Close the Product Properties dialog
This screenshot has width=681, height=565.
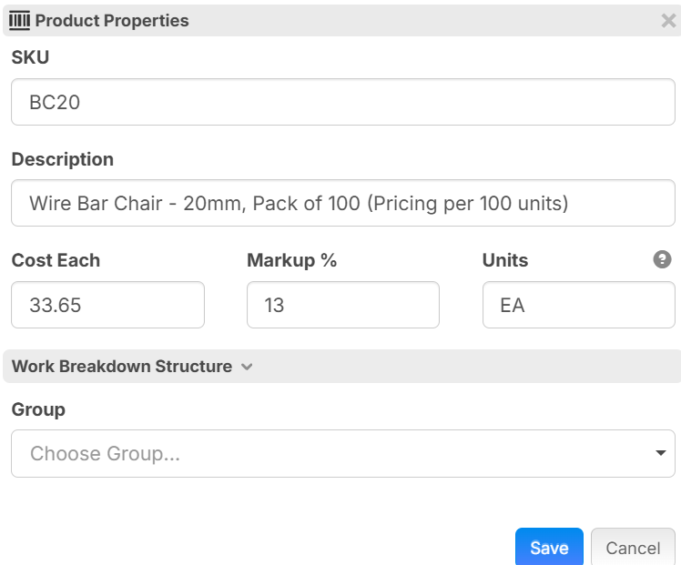(667, 21)
